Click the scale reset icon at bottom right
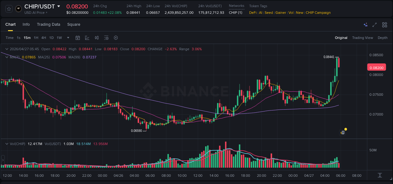 pos(380,175)
